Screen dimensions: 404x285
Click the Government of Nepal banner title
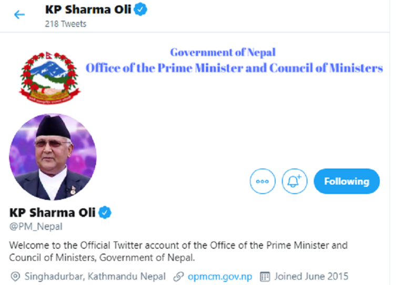coord(223,52)
